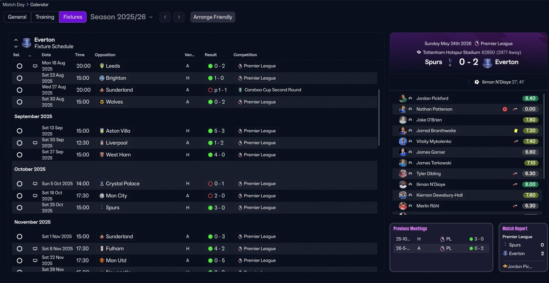
Task: Open the West Ham opposition button
Action: click(115, 155)
